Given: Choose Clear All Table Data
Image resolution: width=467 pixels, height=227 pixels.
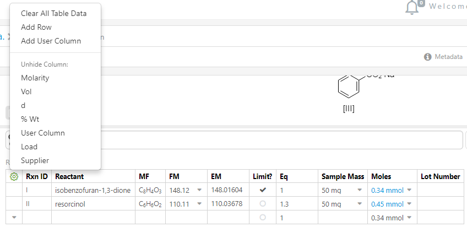Looking at the screenshot, I should coord(53,13).
